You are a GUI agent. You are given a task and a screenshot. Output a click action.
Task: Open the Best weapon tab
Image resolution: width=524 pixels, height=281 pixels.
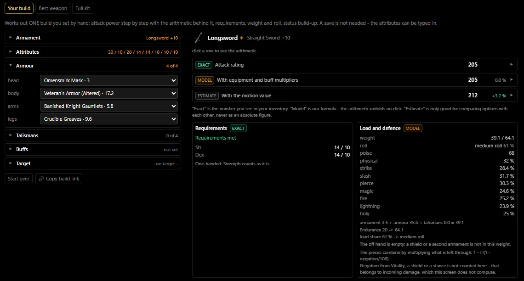point(53,8)
